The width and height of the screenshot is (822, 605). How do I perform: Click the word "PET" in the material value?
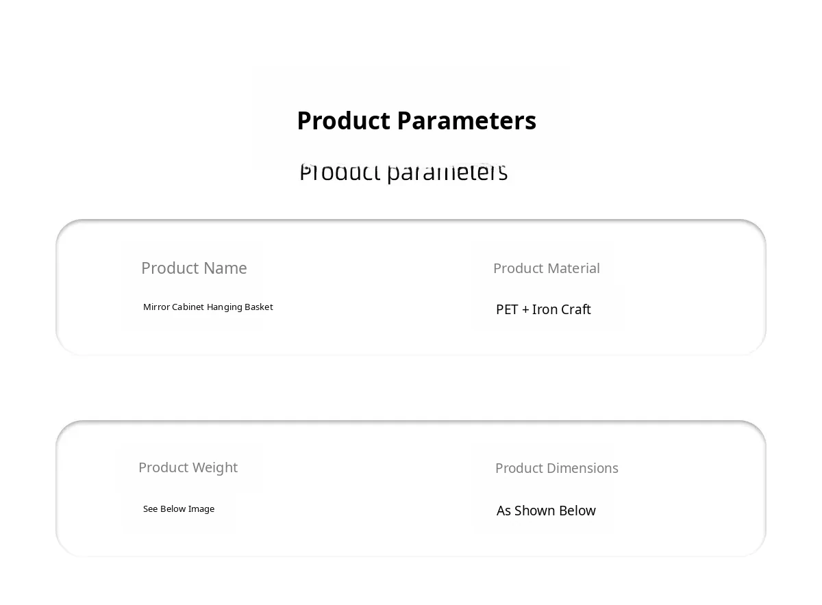pos(507,309)
